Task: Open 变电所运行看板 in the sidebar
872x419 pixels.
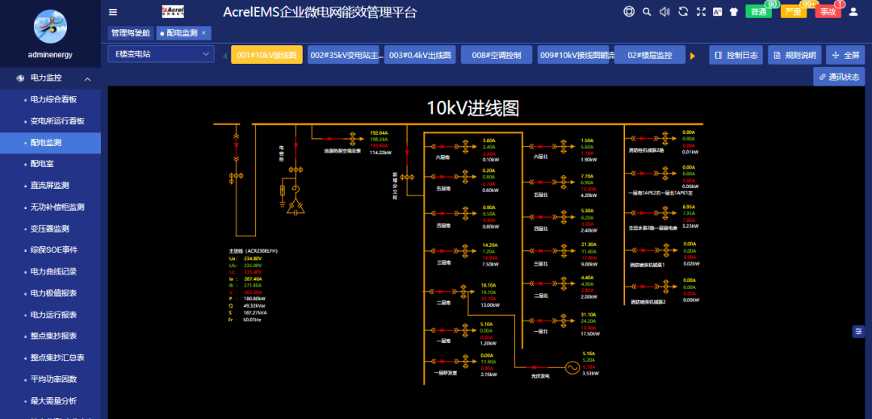Action: click(x=51, y=121)
